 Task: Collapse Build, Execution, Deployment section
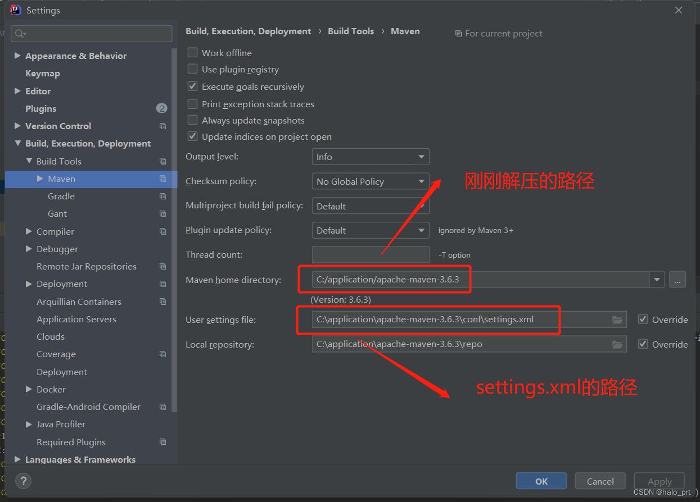tap(17, 144)
